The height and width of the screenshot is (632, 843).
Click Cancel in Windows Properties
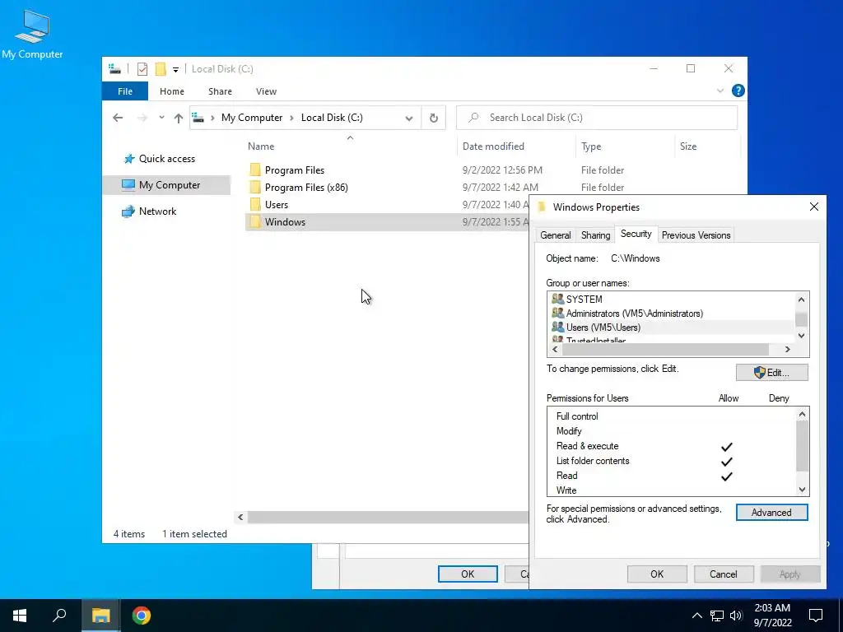tap(723, 574)
